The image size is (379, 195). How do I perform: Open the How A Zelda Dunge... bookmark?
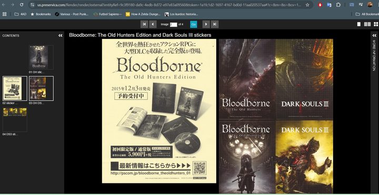click(x=143, y=14)
